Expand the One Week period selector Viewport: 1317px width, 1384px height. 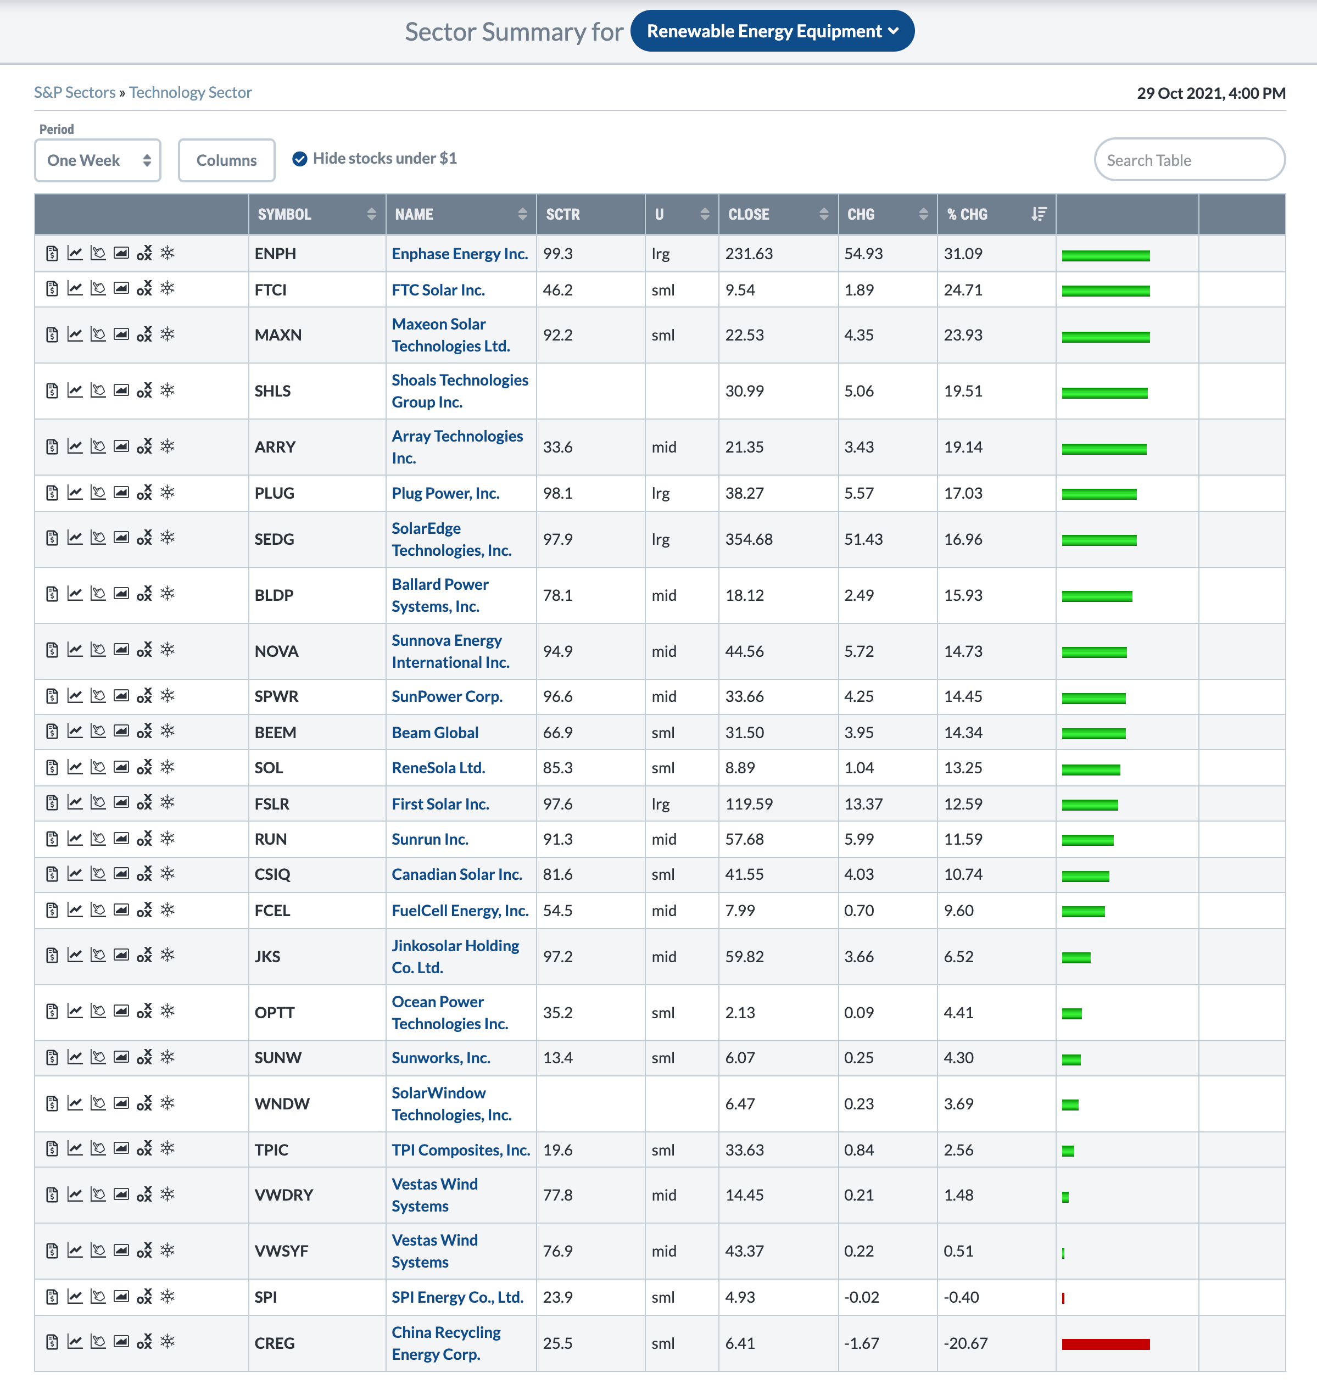[98, 160]
